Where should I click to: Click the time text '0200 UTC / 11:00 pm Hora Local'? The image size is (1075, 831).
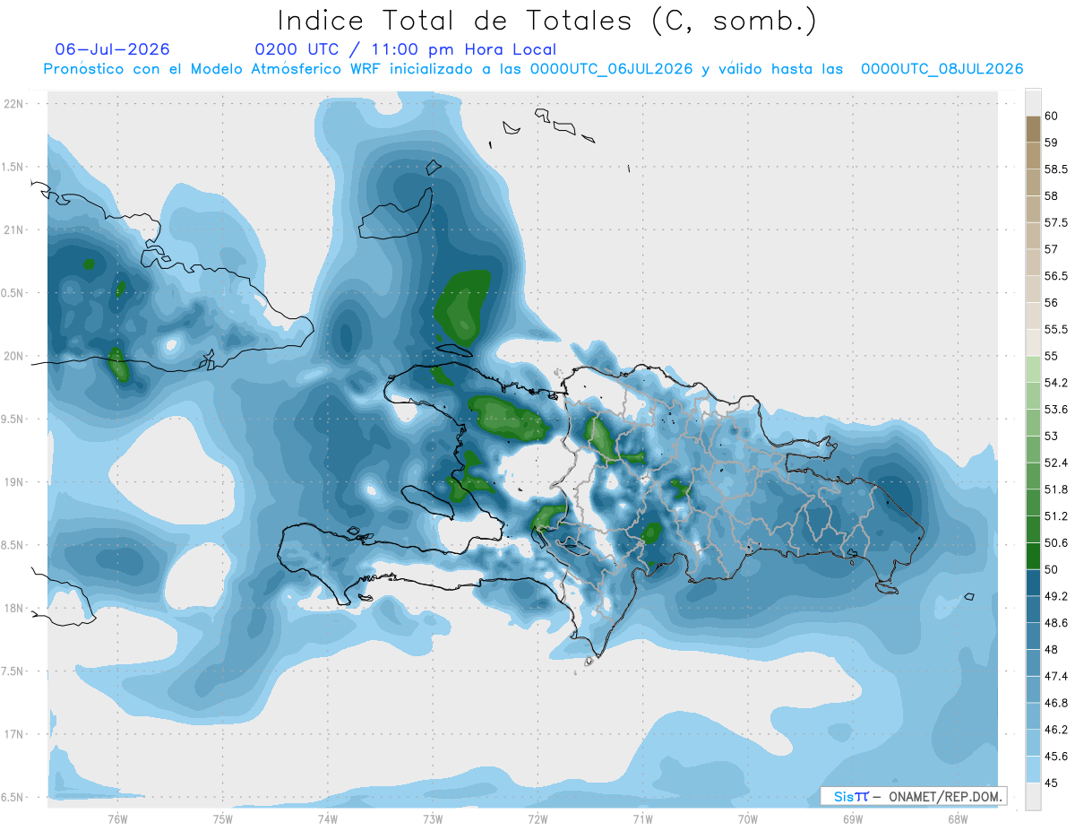coord(405,49)
